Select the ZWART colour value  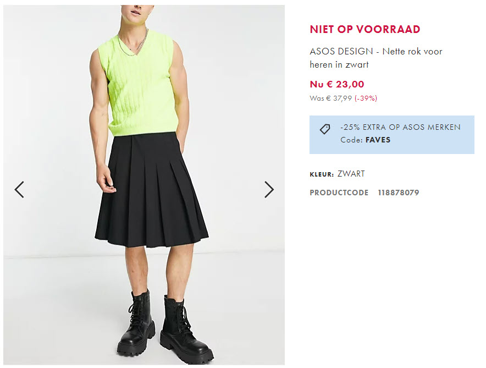(x=351, y=174)
